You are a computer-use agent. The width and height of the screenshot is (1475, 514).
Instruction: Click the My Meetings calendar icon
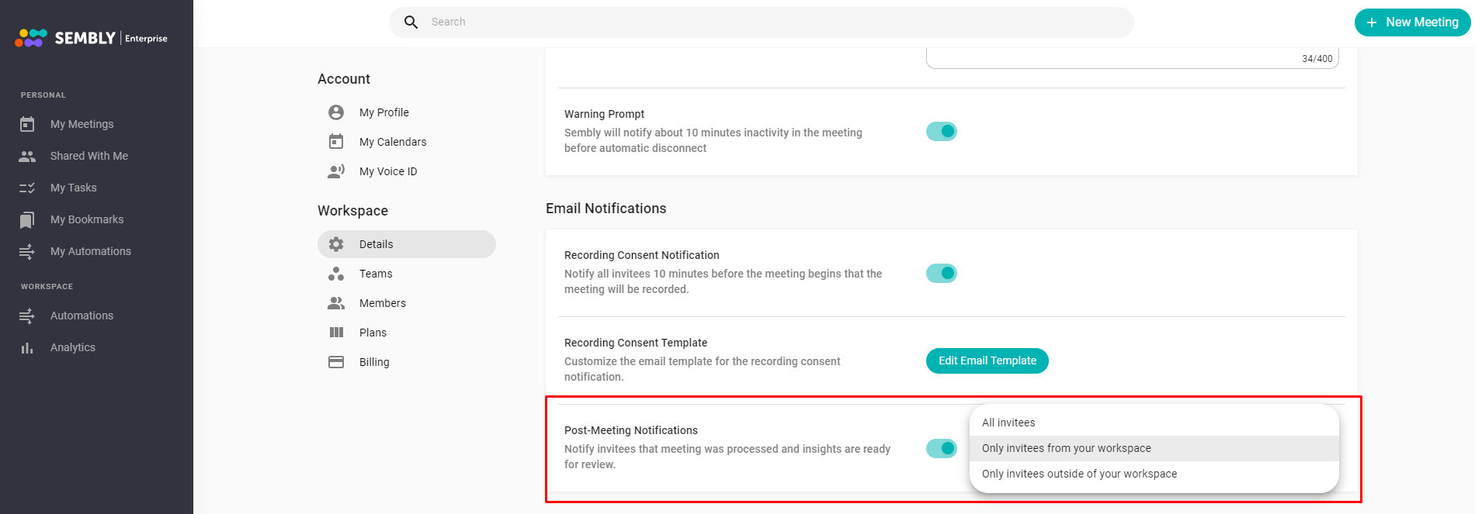click(x=27, y=124)
